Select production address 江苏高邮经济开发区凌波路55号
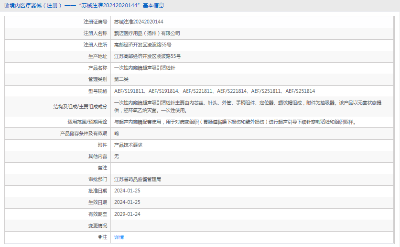Screen dimensions: 400x247 pos(148,56)
